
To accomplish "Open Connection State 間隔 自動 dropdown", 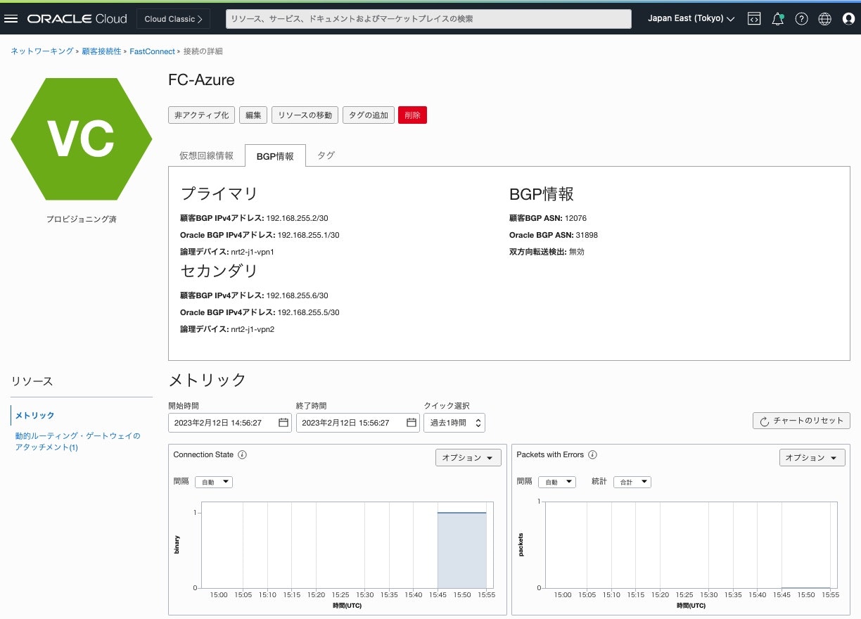I will click(x=214, y=482).
